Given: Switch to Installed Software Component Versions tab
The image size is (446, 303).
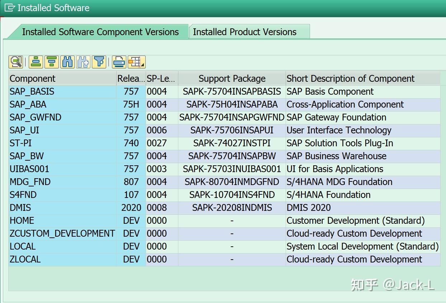Looking at the screenshot, I should click(x=100, y=32).
